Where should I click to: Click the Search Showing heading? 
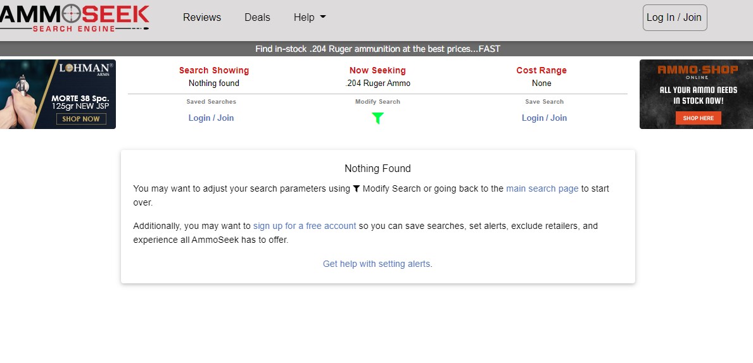(x=214, y=70)
